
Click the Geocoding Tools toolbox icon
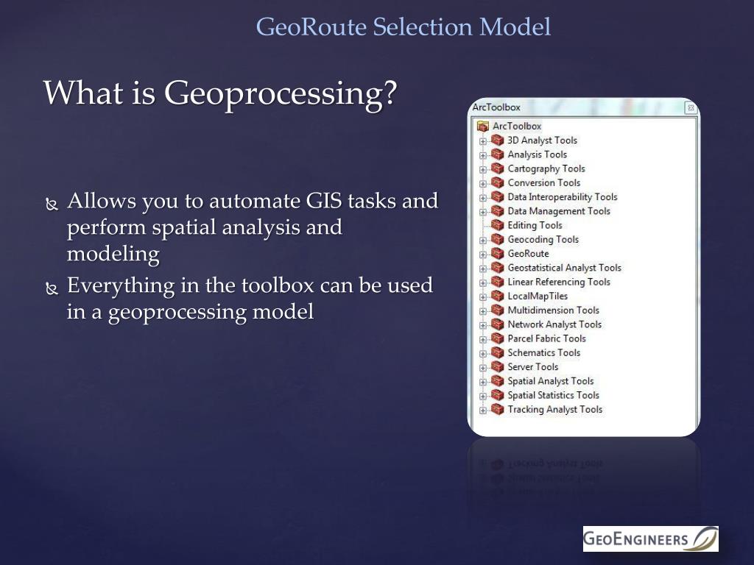point(497,239)
